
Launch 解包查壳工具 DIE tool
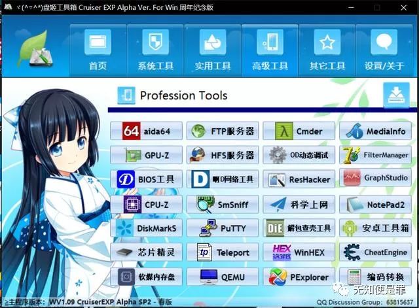tap(299, 228)
